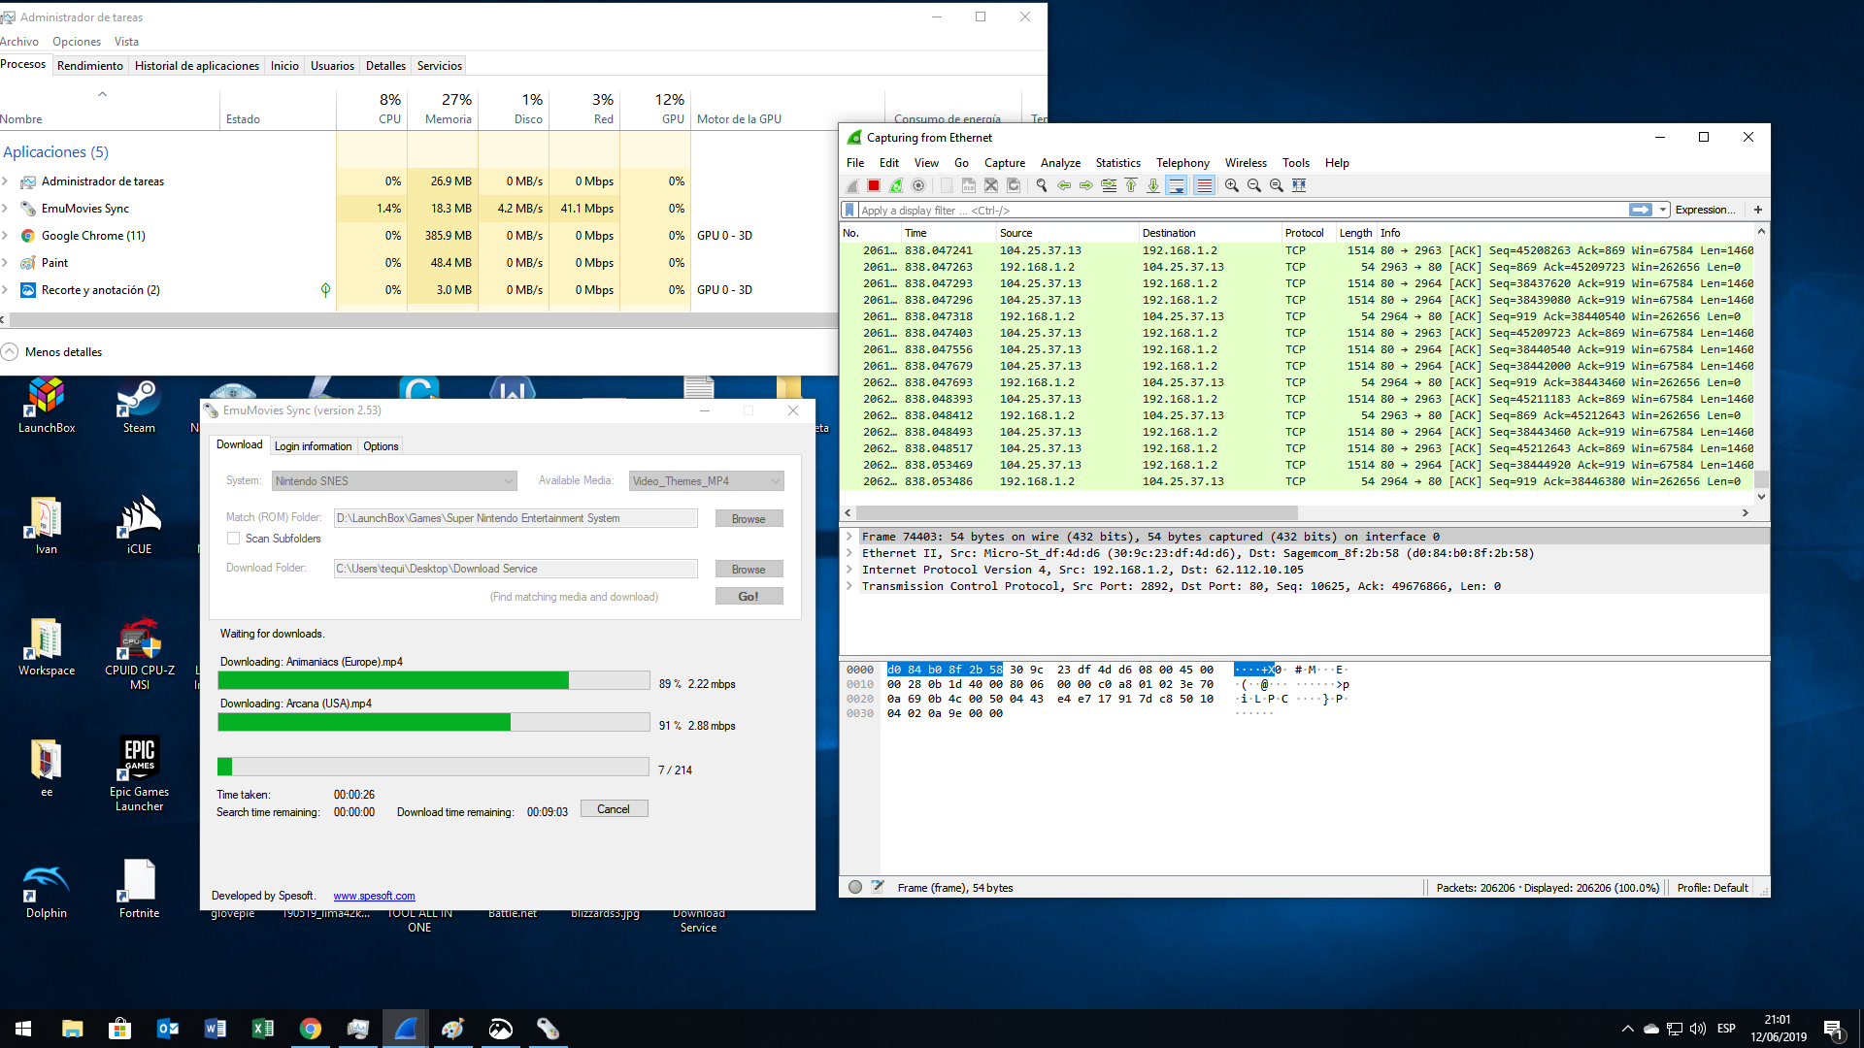The width and height of the screenshot is (1864, 1048).
Task: Open display filter history dropdown arrow
Action: coord(1663,210)
